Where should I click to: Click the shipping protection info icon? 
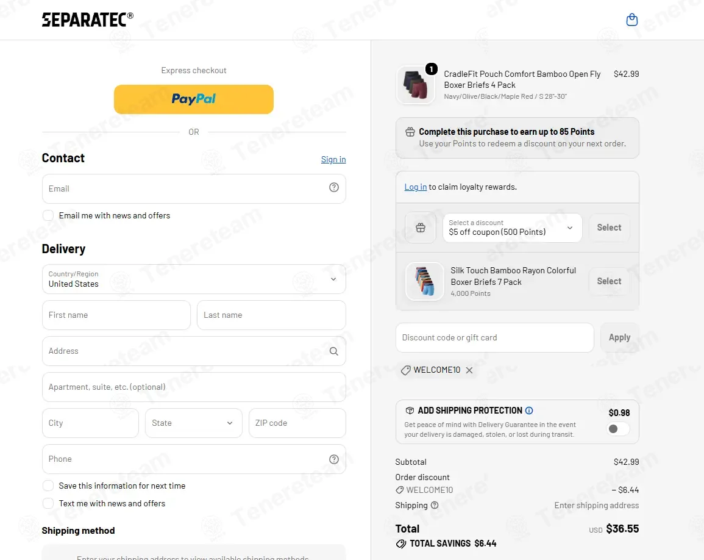(529, 411)
